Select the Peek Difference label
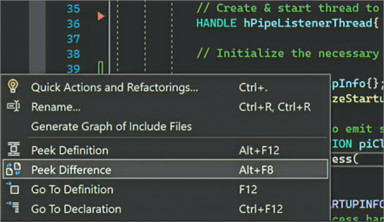 point(71,170)
